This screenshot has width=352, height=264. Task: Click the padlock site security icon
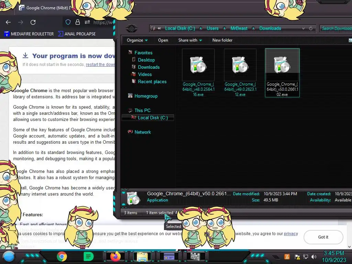[x=78, y=22]
